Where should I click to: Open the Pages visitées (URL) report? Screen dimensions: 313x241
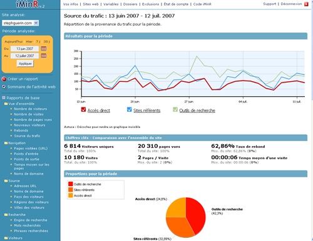click(x=31, y=149)
